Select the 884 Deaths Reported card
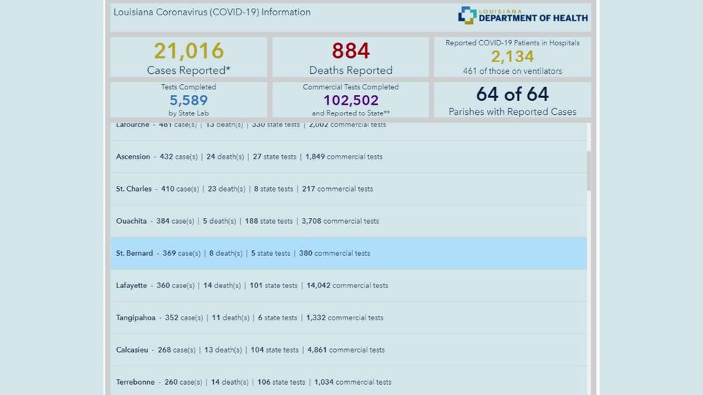This screenshot has width=703, height=395. point(351,58)
